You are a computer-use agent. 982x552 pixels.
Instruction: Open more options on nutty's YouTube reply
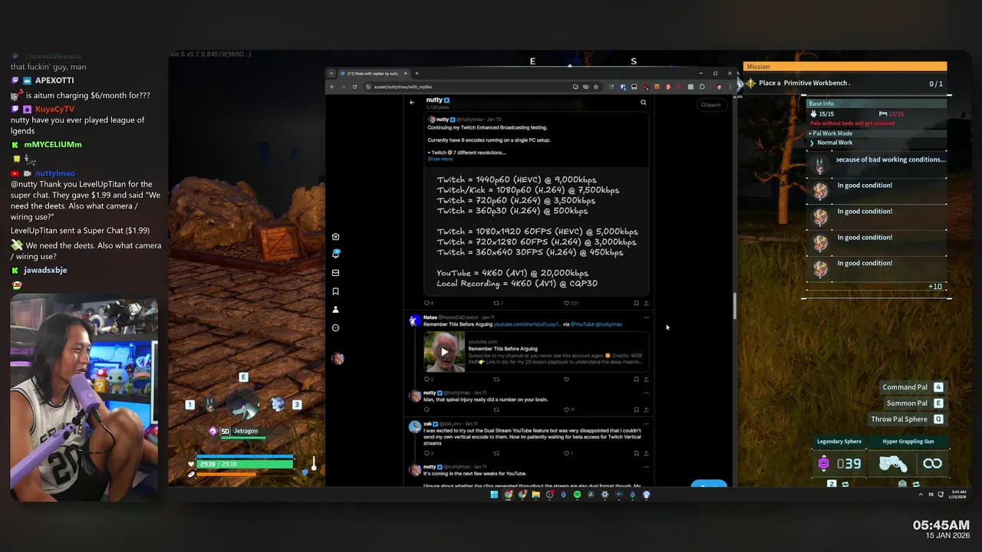pyautogui.click(x=646, y=466)
